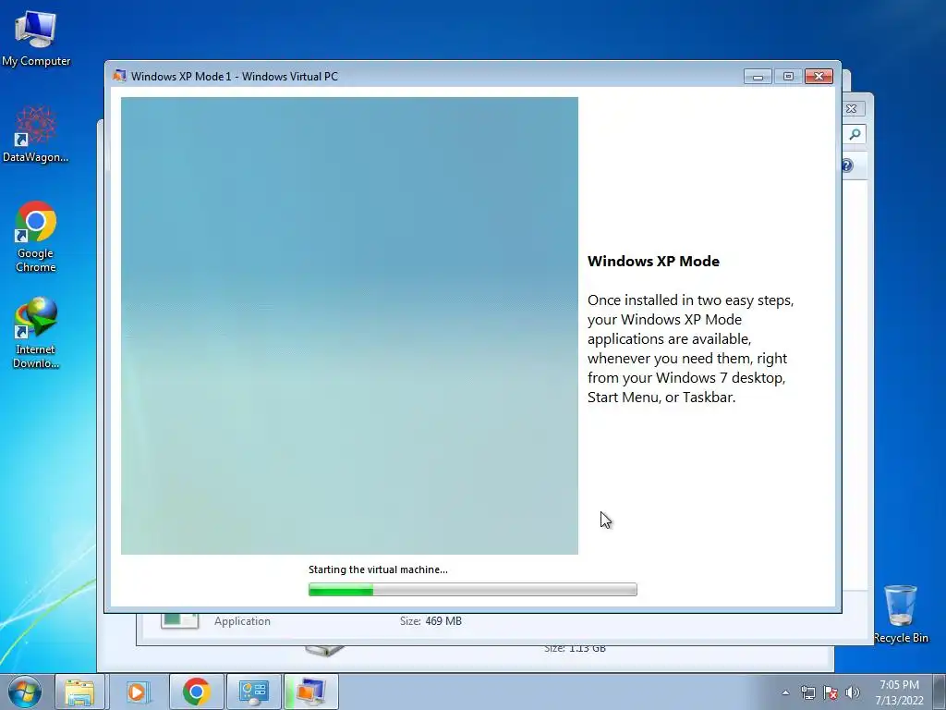Select the application file icon in details pane
This screenshot has height=710, width=946.
pyautogui.click(x=180, y=620)
